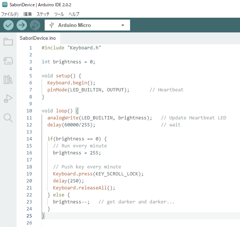Click the '// Update Heartbeat LED' comment
The height and width of the screenshot is (227, 240).
[194, 118]
